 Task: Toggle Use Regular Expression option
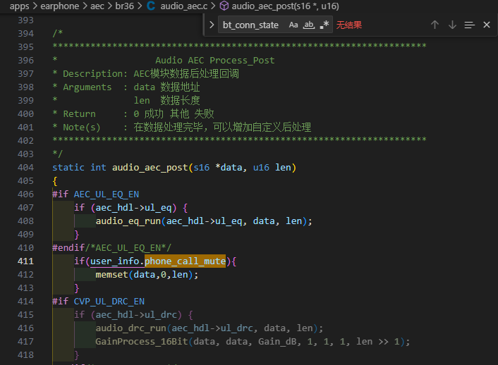[x=324, y=25]
